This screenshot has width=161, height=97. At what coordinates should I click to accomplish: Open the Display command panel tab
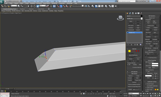click(139, 13)
